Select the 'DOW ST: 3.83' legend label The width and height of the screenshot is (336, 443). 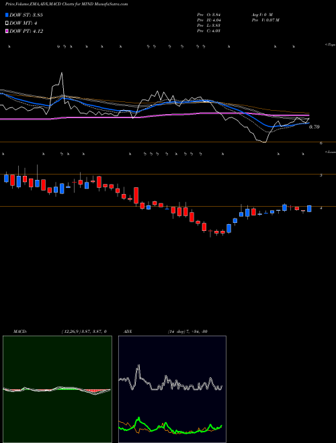[26, 15]
